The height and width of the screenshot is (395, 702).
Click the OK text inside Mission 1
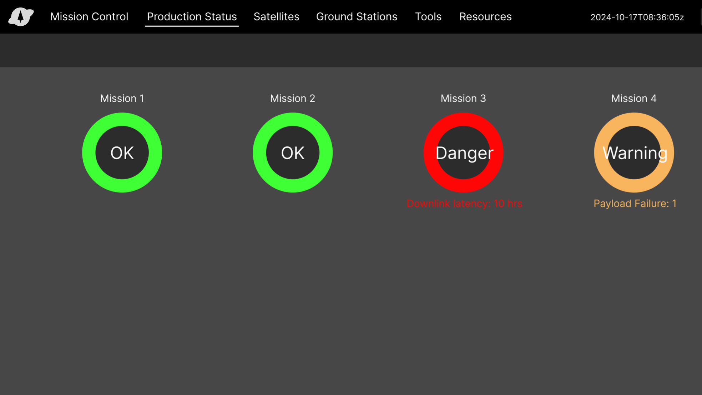(122, 153)
